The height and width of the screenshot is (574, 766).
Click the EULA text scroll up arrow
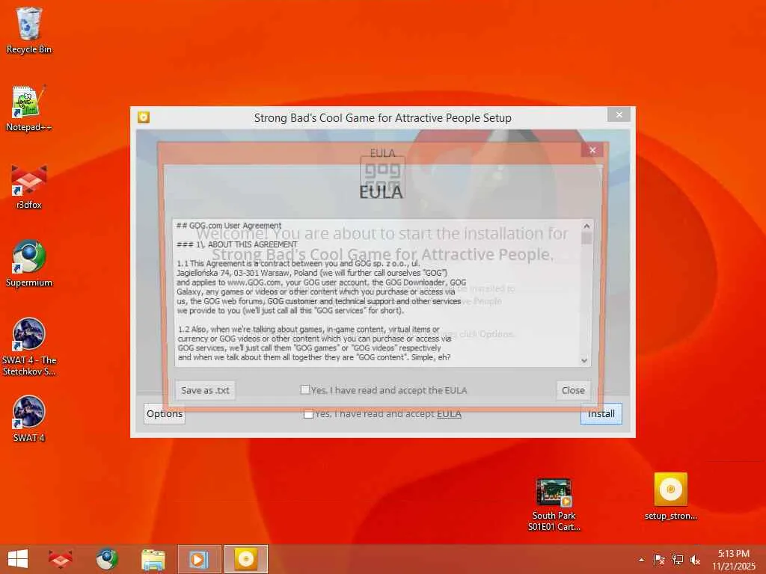pos(586,226)
